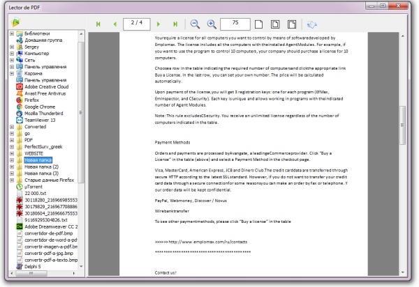Expand the Компьютер tree node
Image resolution: width=419 pixels, height=287 pixels.
point(12,54)
